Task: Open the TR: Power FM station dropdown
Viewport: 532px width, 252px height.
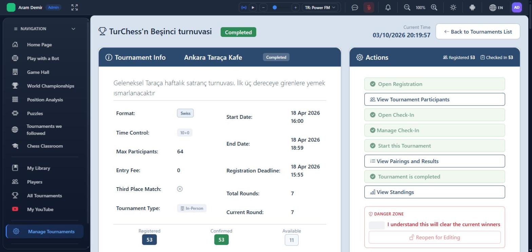Action: coord(320,7)
